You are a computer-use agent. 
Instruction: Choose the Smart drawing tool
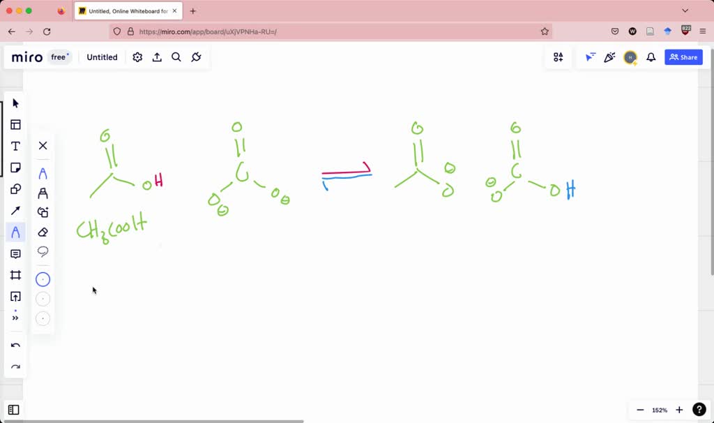click(x=43, y=212)
